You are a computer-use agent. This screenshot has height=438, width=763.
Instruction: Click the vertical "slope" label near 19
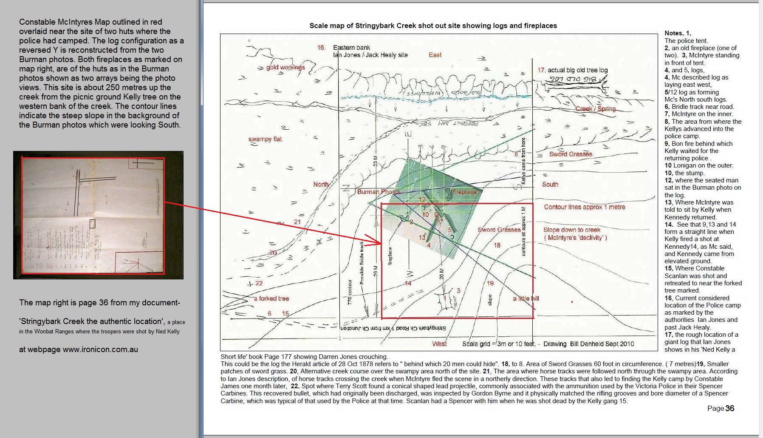coord(490,300)
